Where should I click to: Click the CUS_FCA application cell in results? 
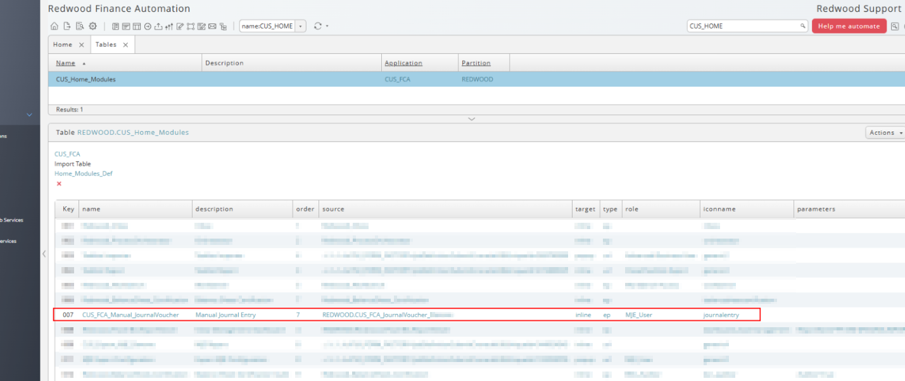(x=397, y=79)
